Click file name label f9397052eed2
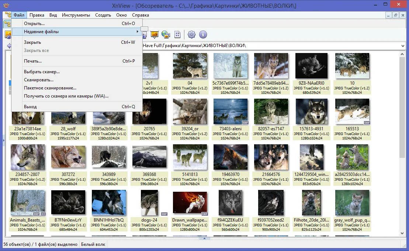 tap(271, 220)
